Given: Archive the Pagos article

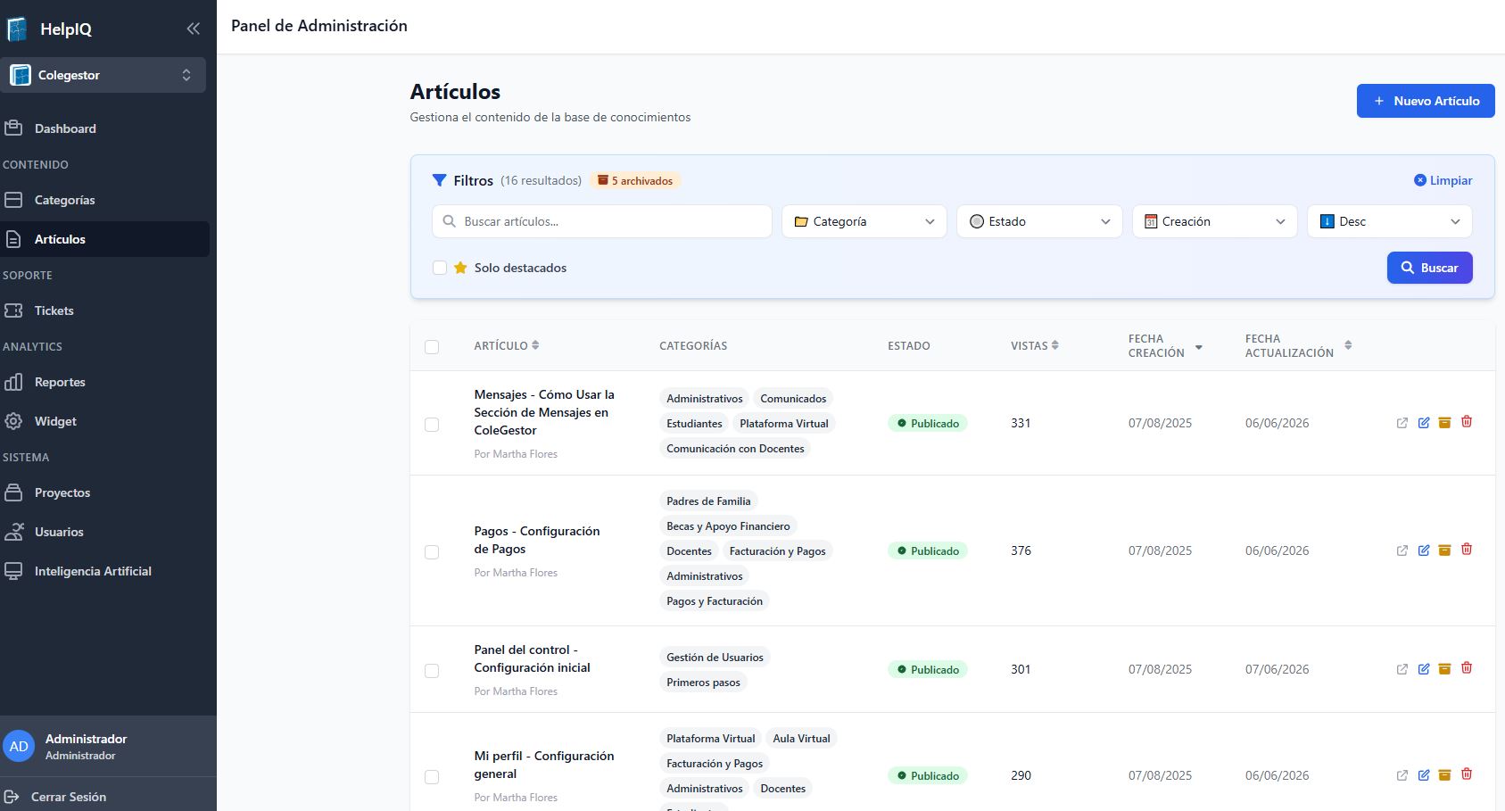Looking at the screenshot, I should point(1444,550).
